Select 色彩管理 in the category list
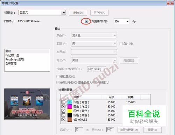The image size is (175, 135). click(x=27, y=64)
